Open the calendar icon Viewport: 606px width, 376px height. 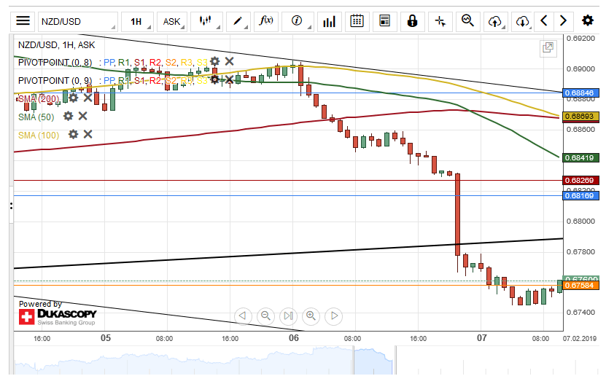click(x=357, y=21)
